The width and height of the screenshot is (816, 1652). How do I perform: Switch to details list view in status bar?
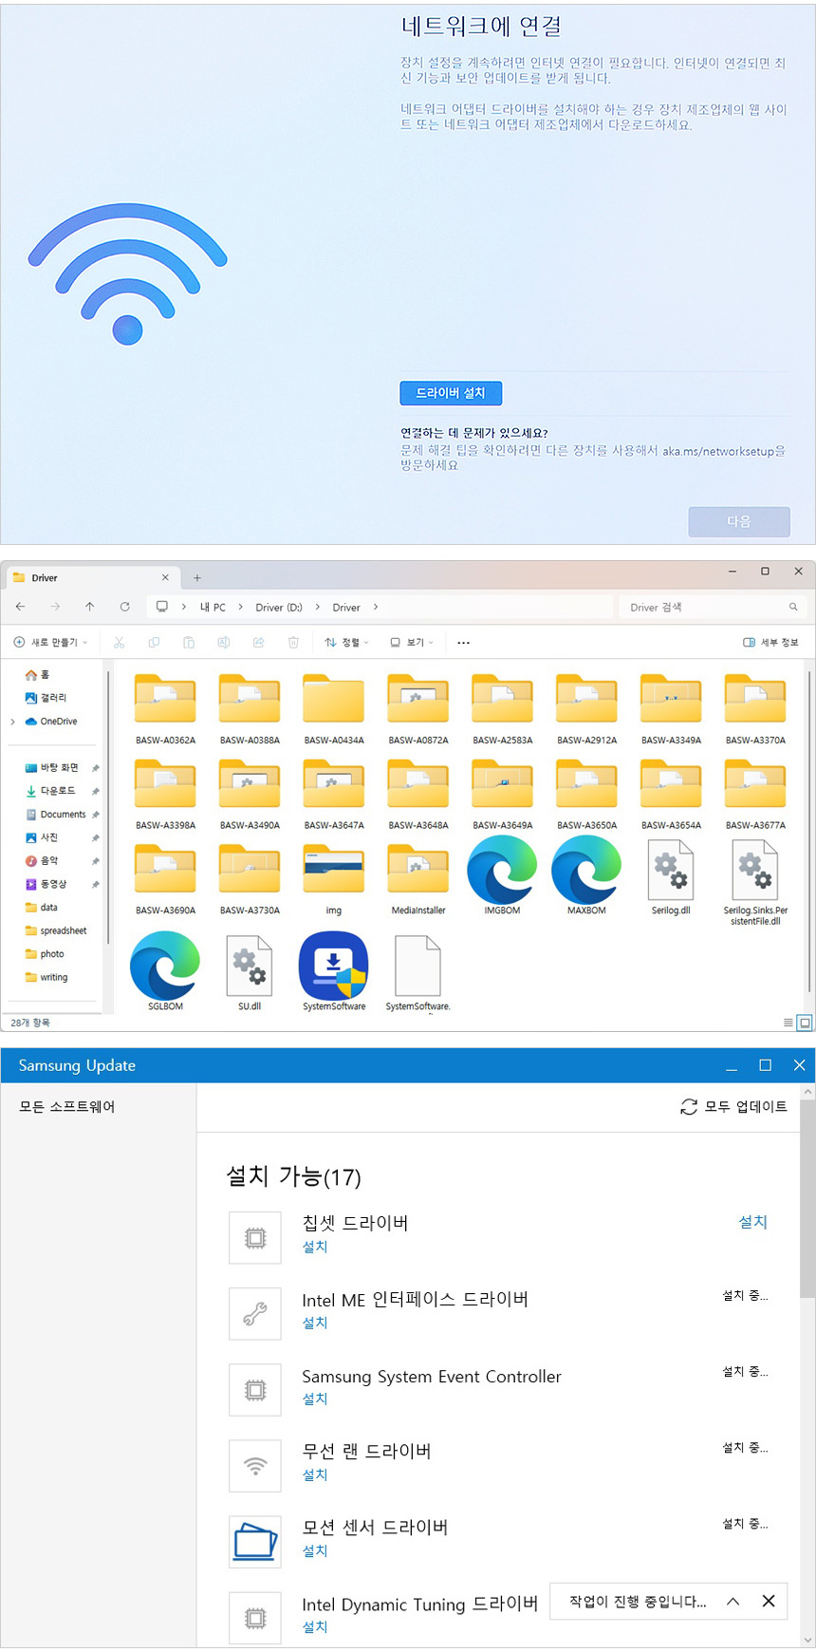click(788, 1023)
